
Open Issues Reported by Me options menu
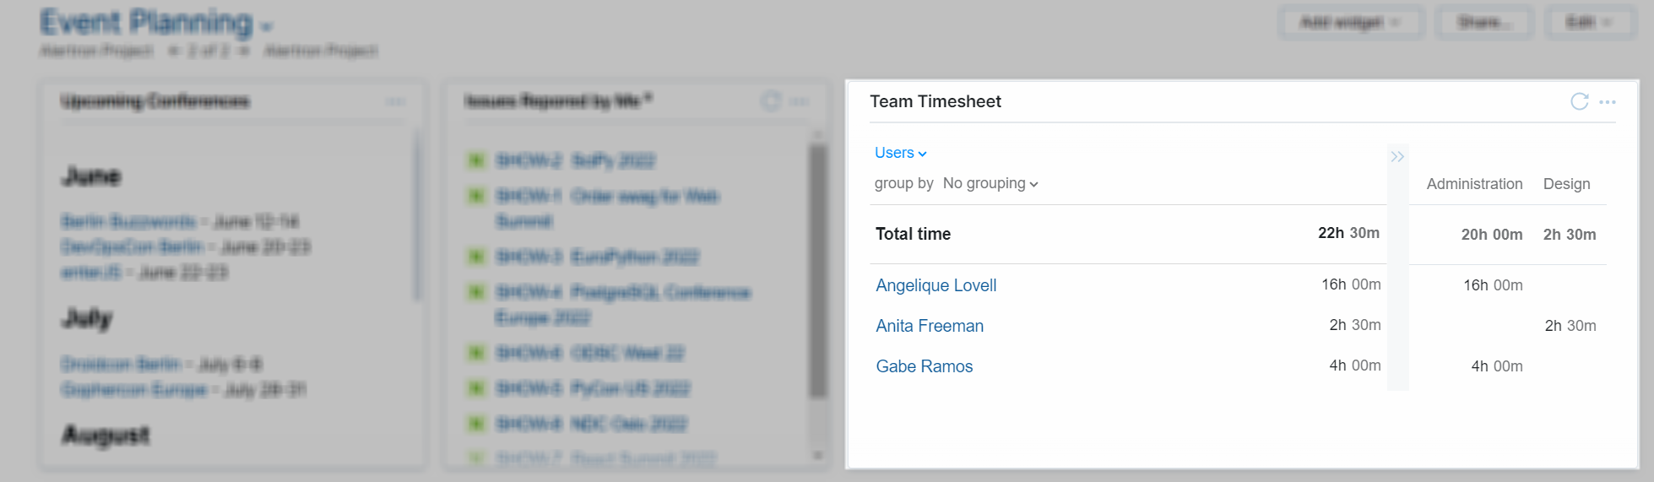799,102
